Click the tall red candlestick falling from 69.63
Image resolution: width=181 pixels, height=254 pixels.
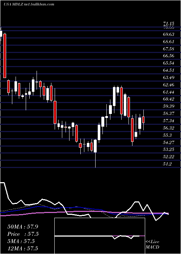[x=5, y=56]
